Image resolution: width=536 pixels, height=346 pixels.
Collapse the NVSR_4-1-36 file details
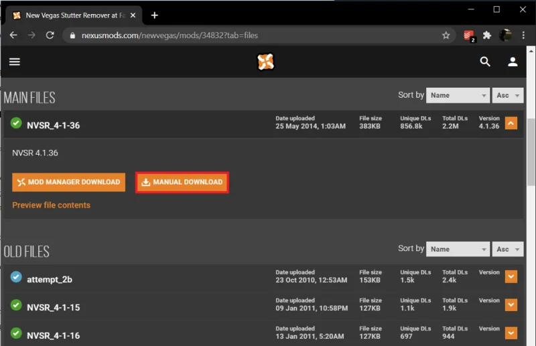point(511,123)
